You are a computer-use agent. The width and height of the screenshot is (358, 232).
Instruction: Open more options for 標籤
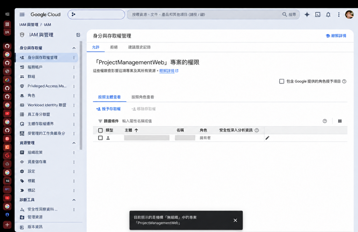click(74, 181)
